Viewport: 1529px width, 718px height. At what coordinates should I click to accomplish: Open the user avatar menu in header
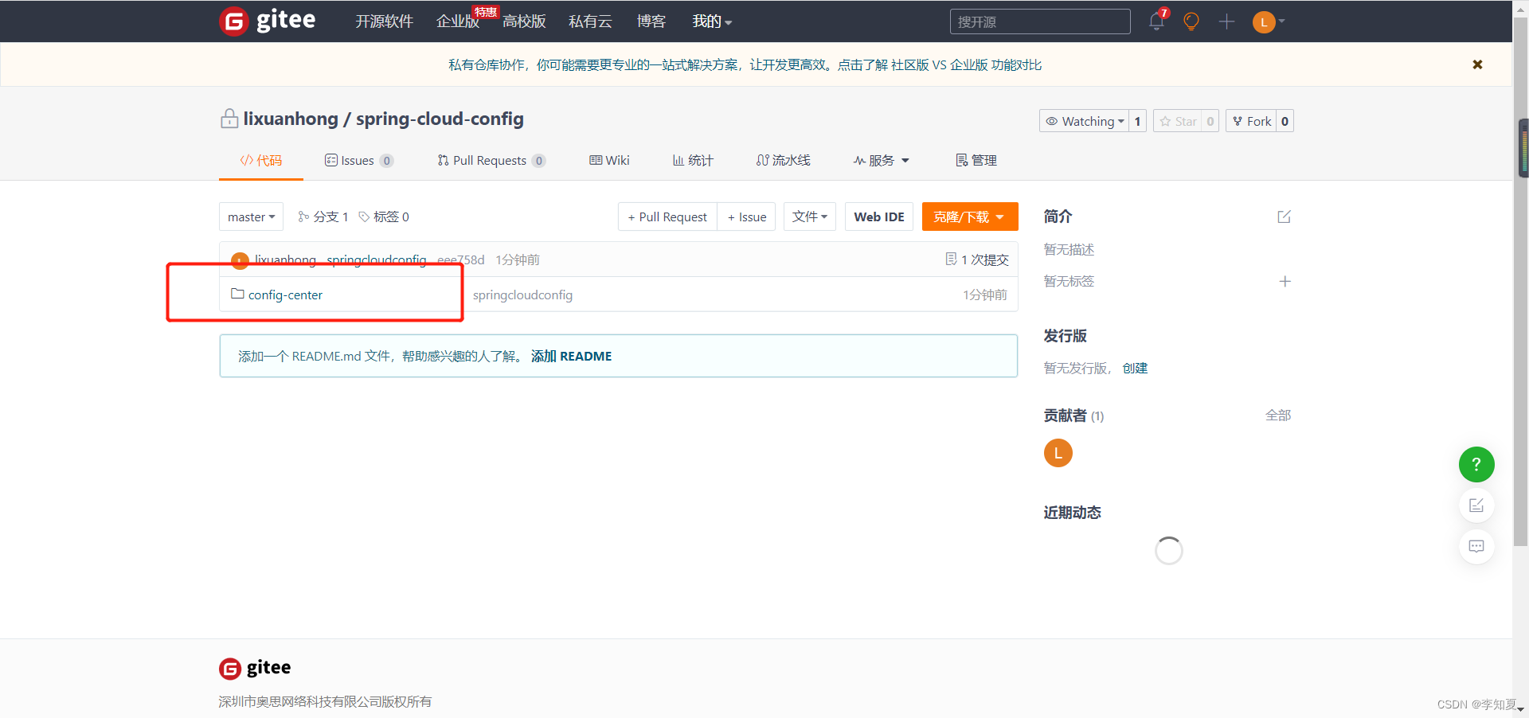coord(1268,21)
